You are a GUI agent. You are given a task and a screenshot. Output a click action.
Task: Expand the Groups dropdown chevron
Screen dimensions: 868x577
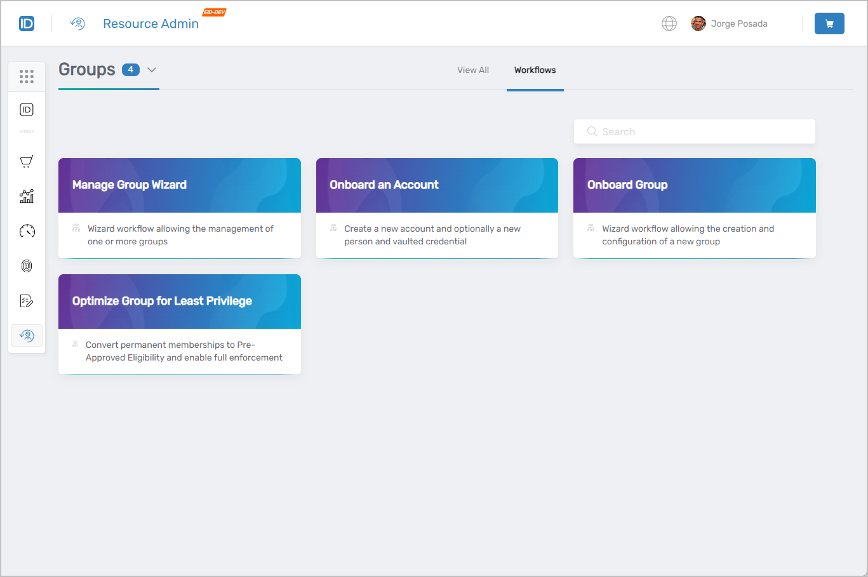[152, 70]
